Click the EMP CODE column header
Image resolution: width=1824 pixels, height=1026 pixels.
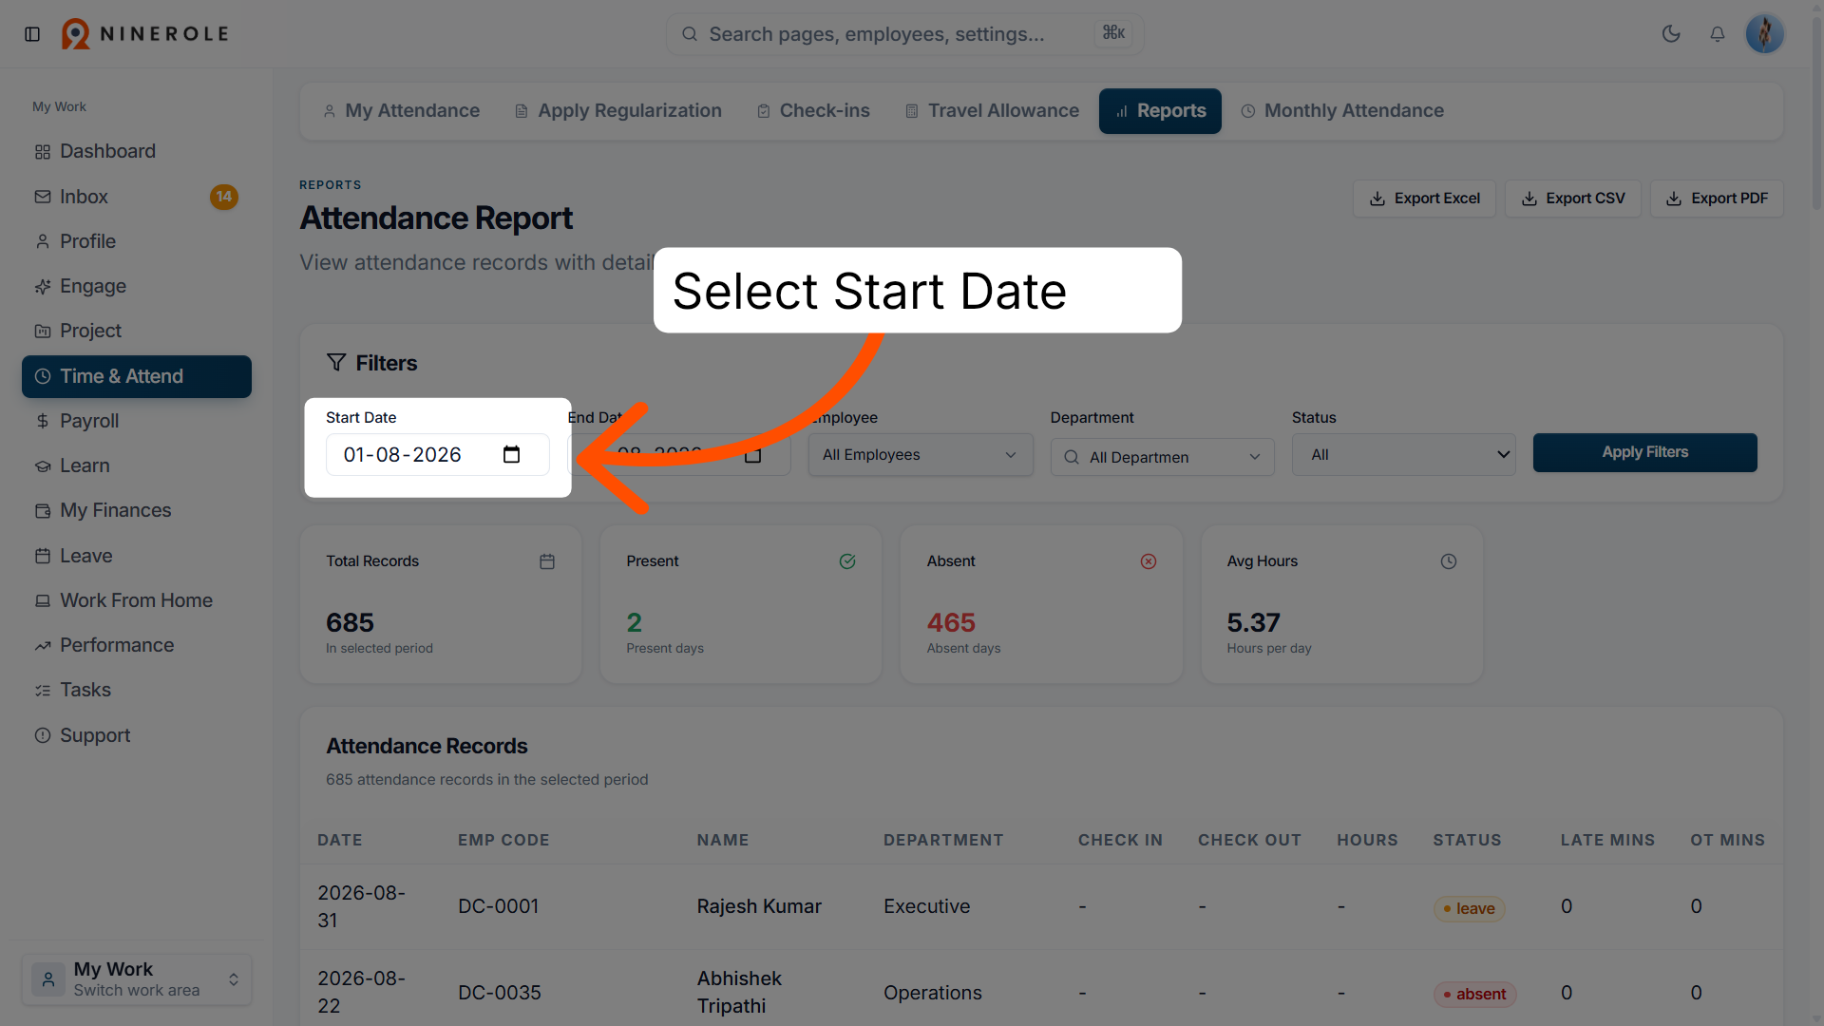click(503, 840)
